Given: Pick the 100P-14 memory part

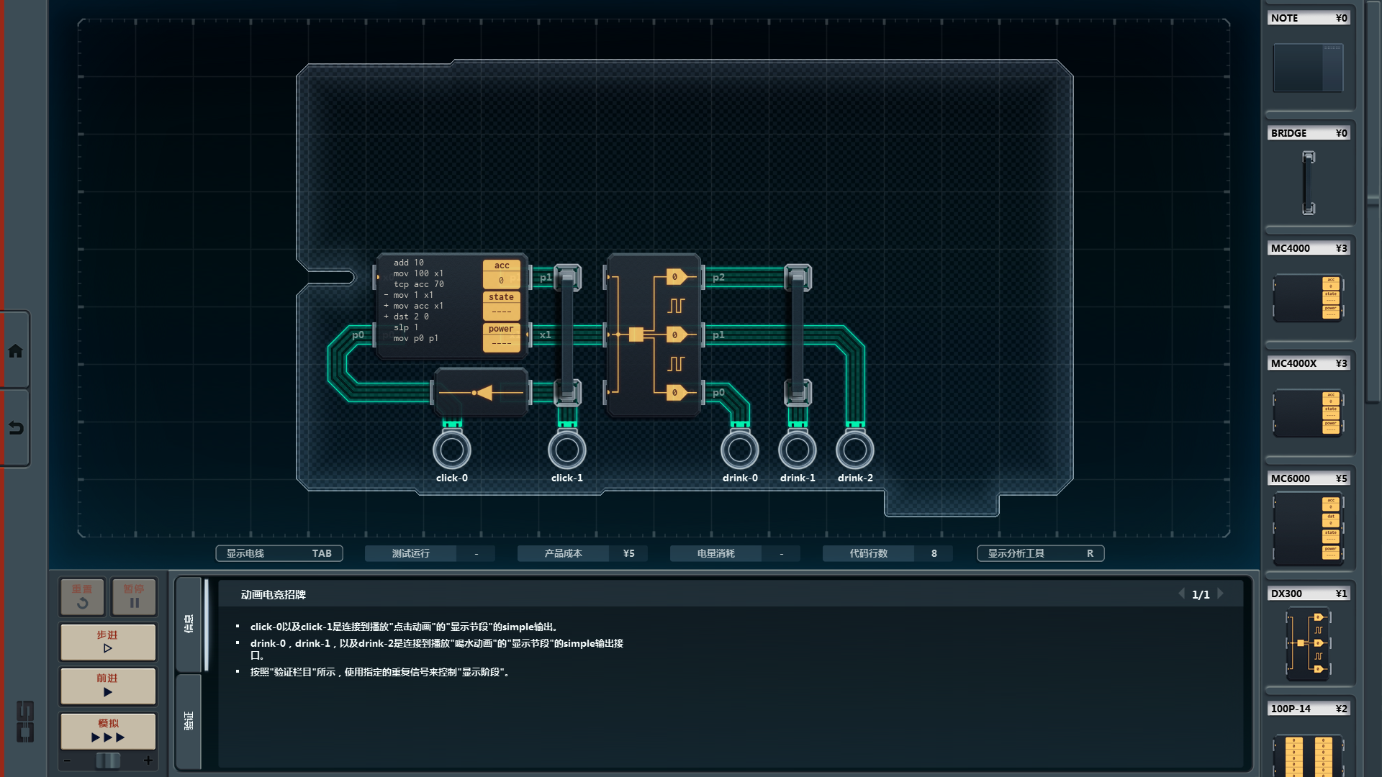Looking at the screenshot, I should [x=1308, y=754].
